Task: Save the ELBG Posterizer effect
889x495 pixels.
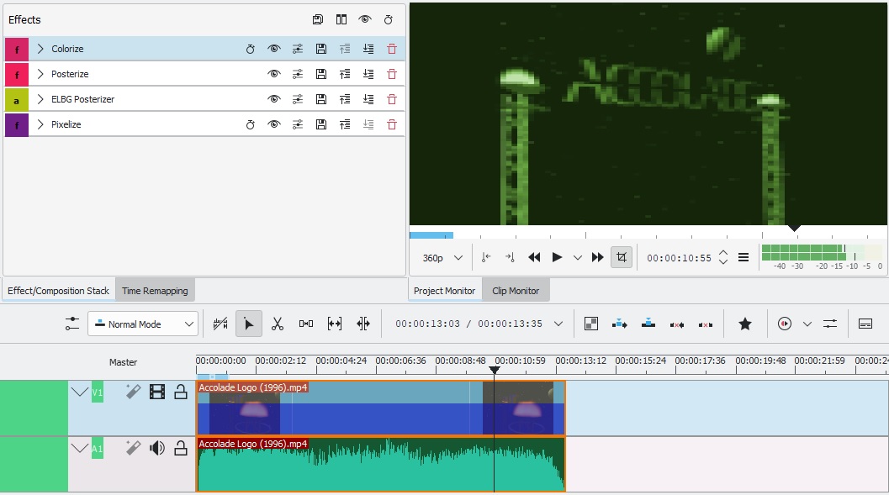Action: [x=321, y=99]
